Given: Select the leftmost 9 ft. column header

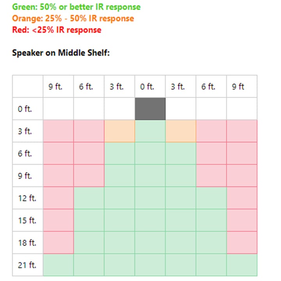Looking at the screenshot, I should click(x=58, y=86).
